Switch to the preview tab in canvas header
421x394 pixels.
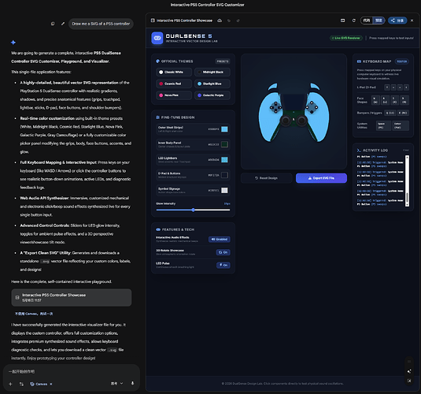click(379, 20)
